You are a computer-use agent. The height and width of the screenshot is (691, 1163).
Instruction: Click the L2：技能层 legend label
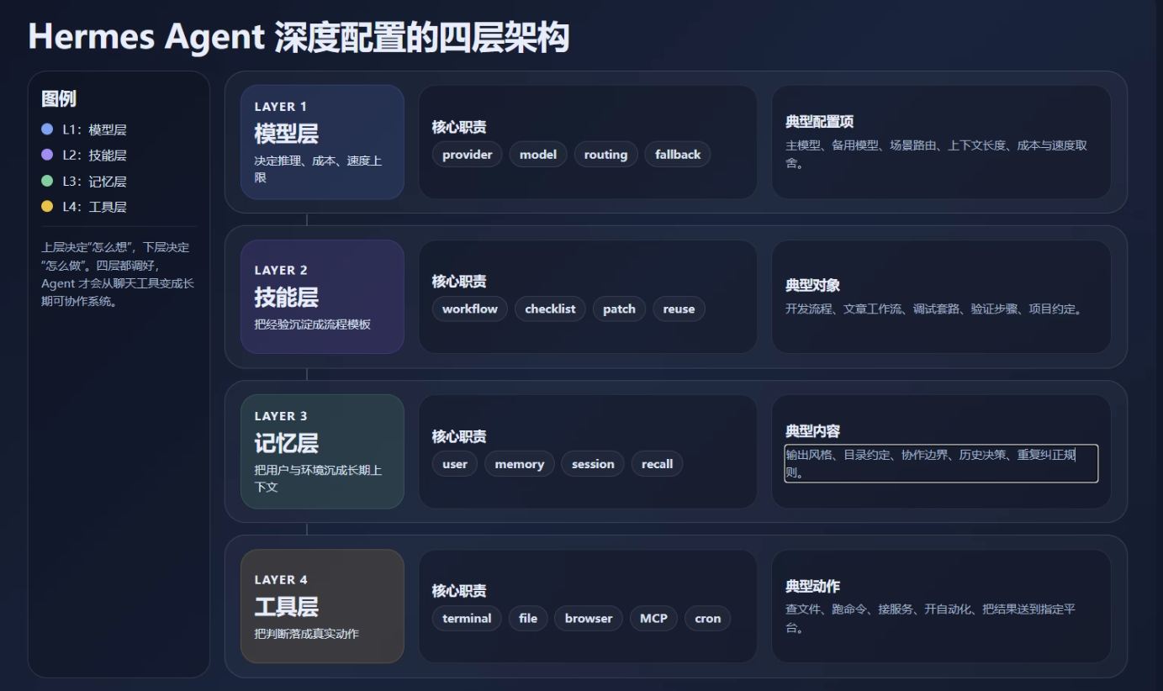94,155
